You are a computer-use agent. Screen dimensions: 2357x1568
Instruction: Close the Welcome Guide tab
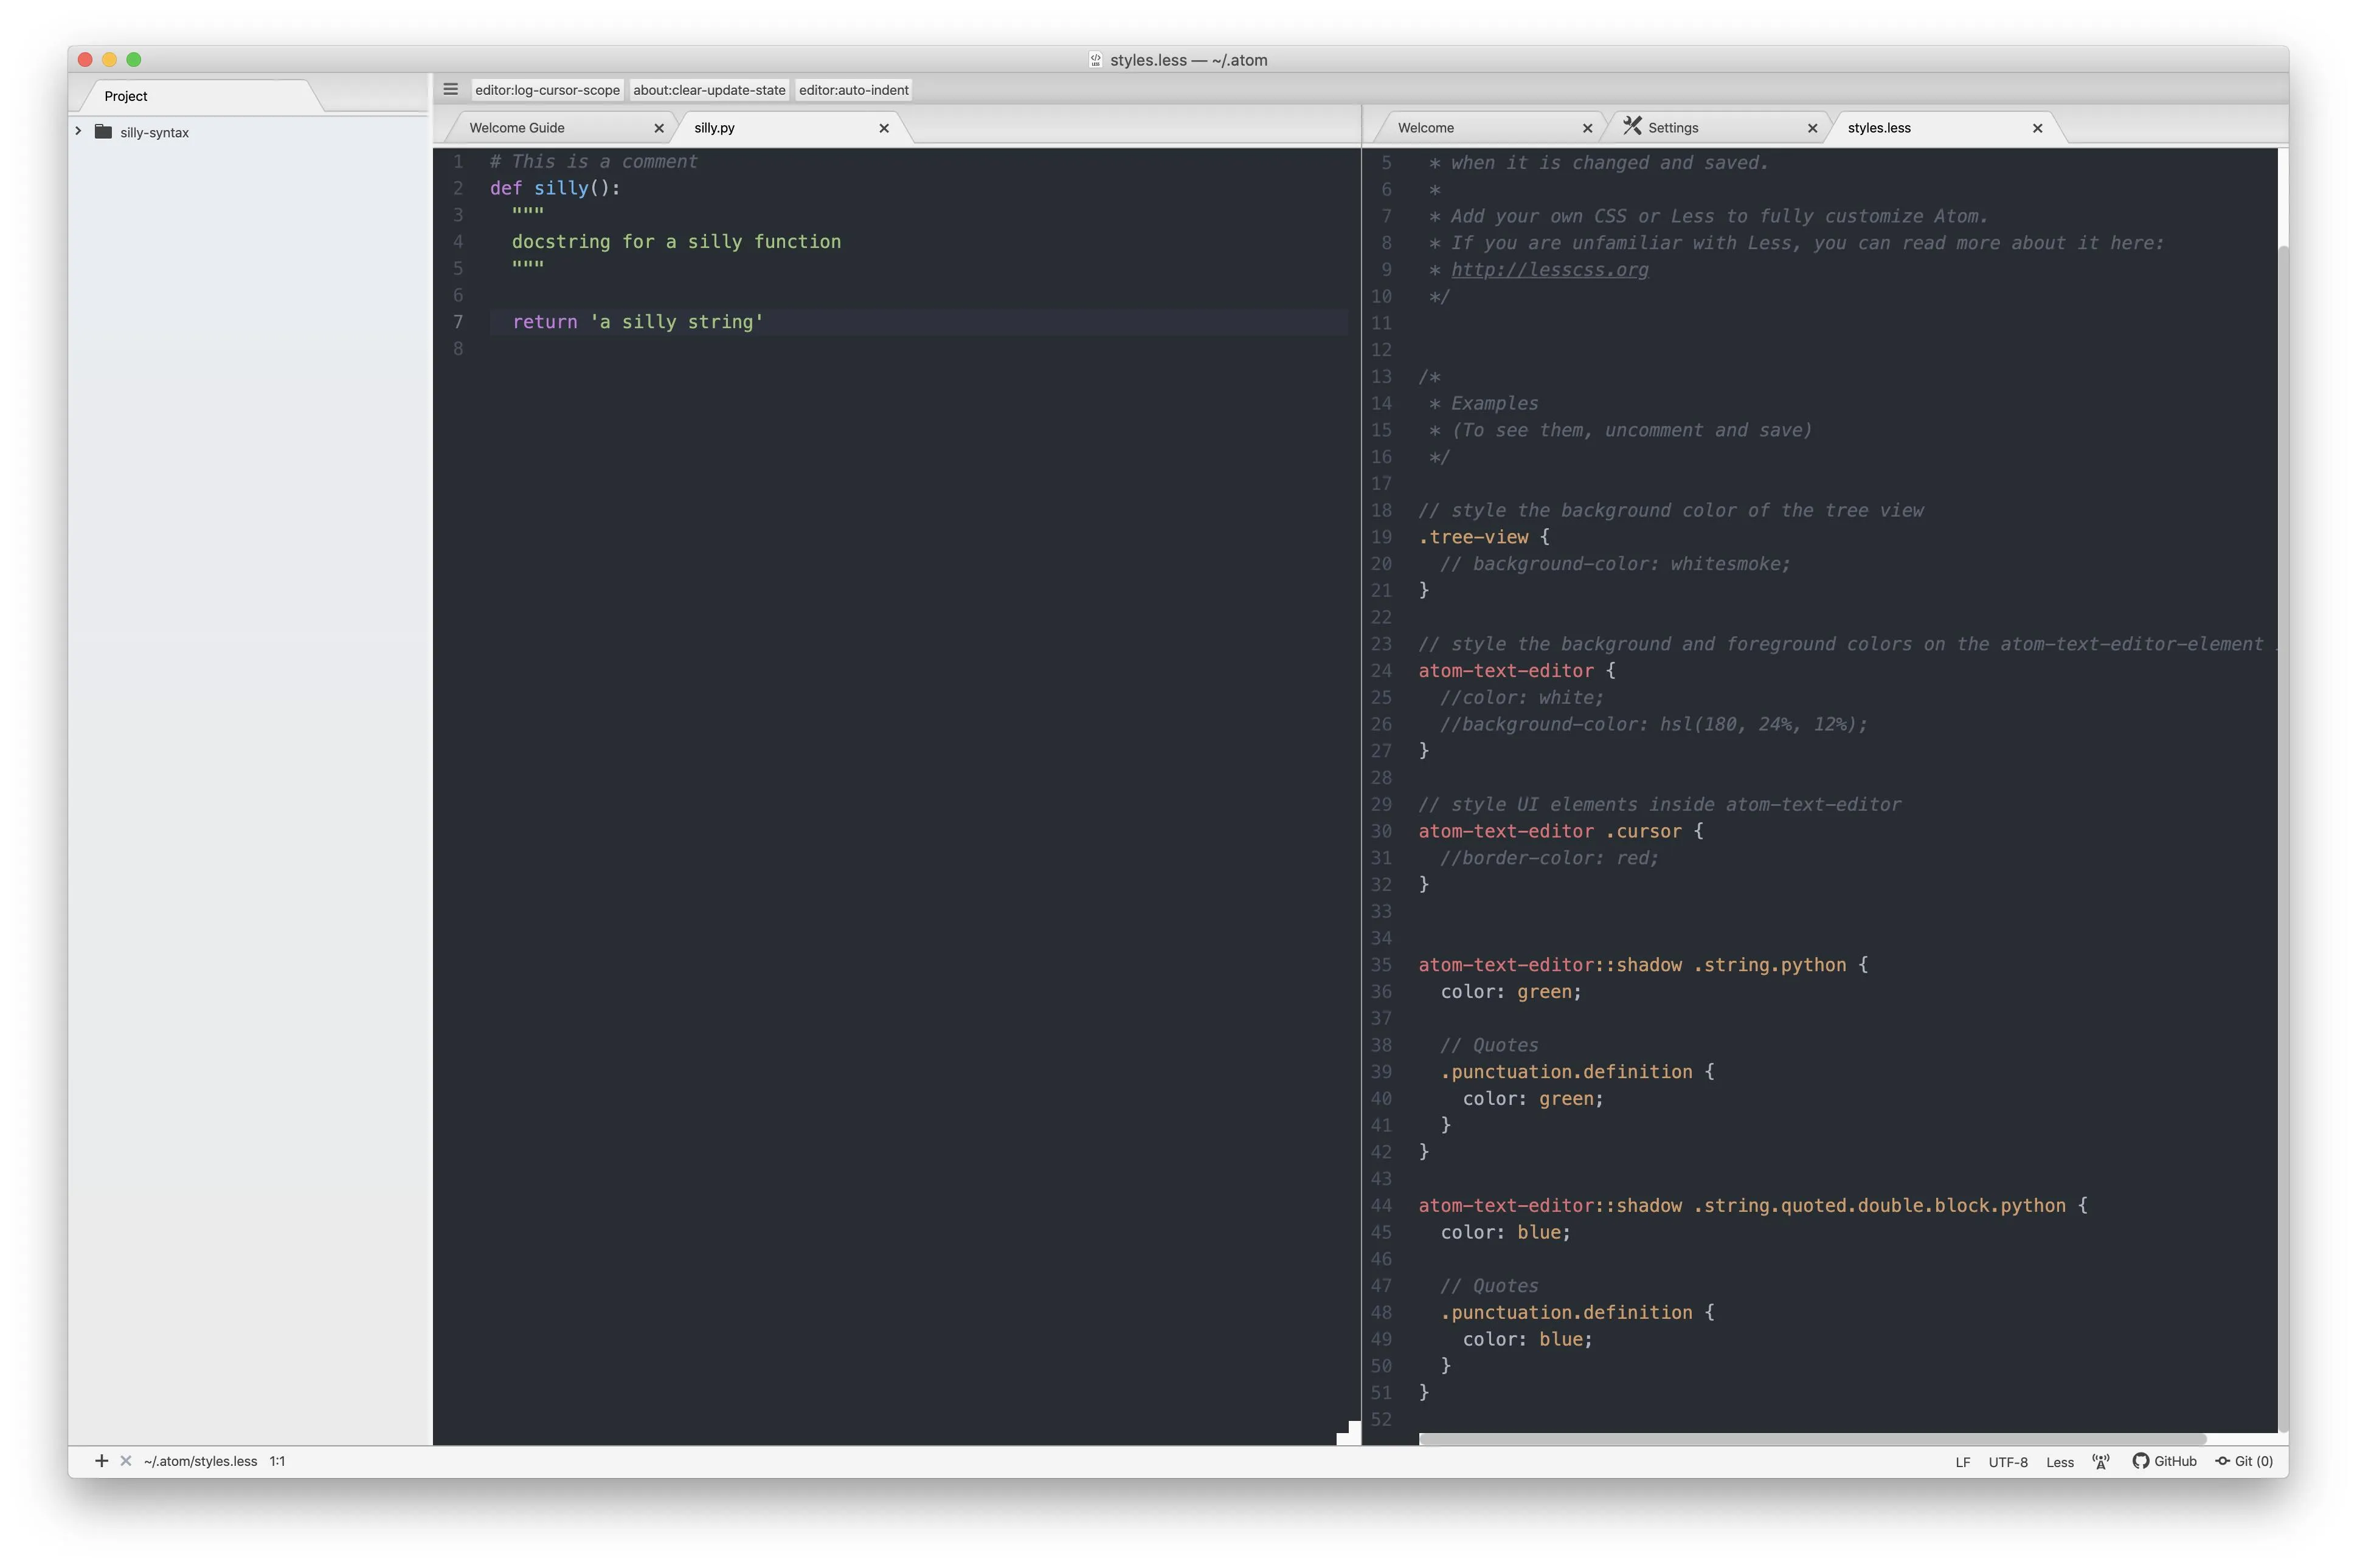coord(659,128)
